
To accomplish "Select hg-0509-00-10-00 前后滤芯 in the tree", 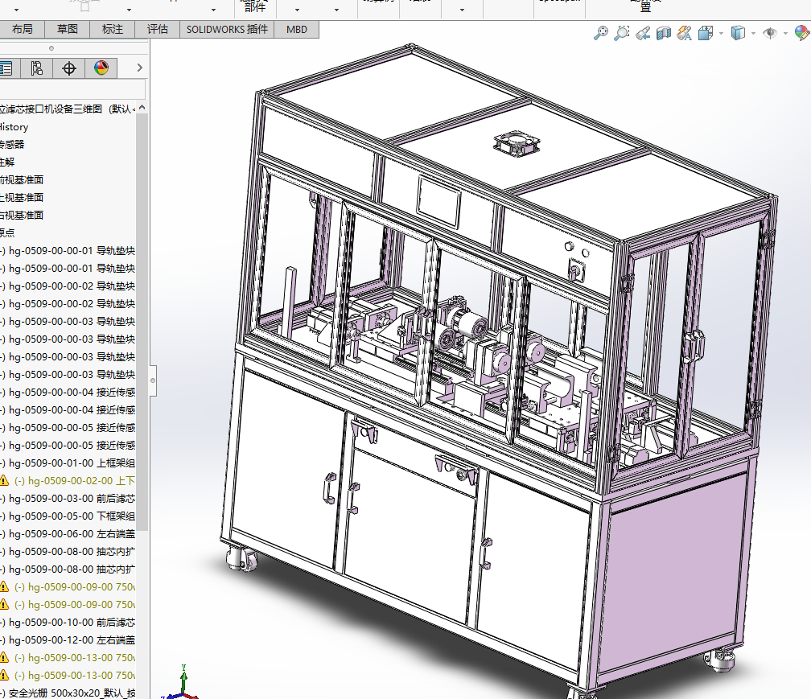I will pyautogui.click(x=72, y=622).
